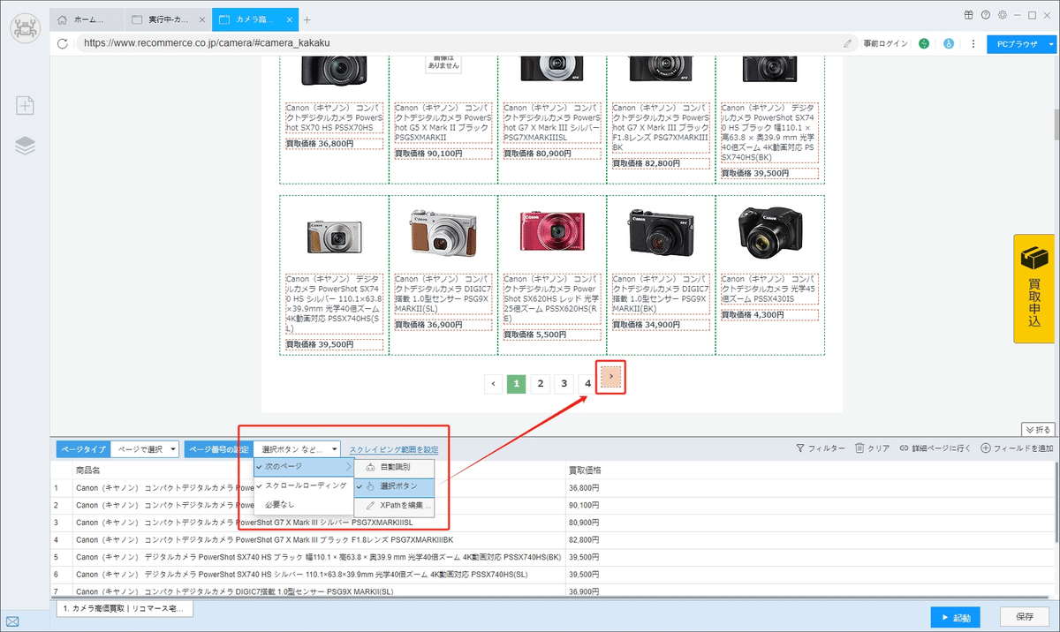Screen dimensions: 1060x632
Task: Reload the page with refresh icon
Action: point(63,43)
